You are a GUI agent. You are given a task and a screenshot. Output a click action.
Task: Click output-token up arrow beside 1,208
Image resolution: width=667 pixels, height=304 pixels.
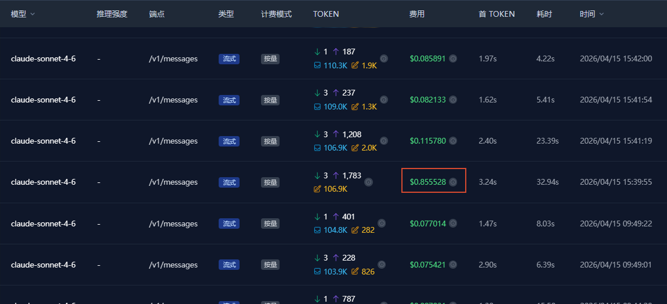pos(336,134)
